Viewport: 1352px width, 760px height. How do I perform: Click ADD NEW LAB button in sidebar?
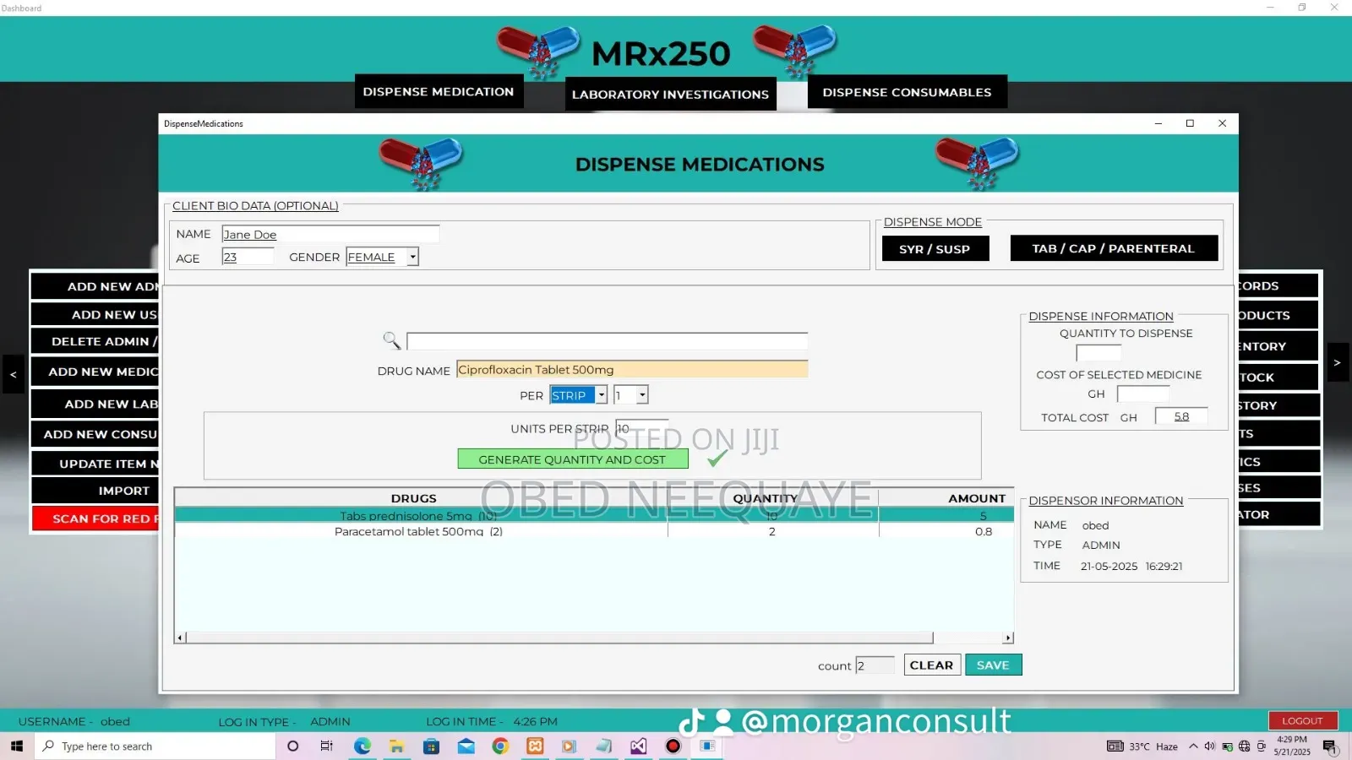click(x=95, y=404)
